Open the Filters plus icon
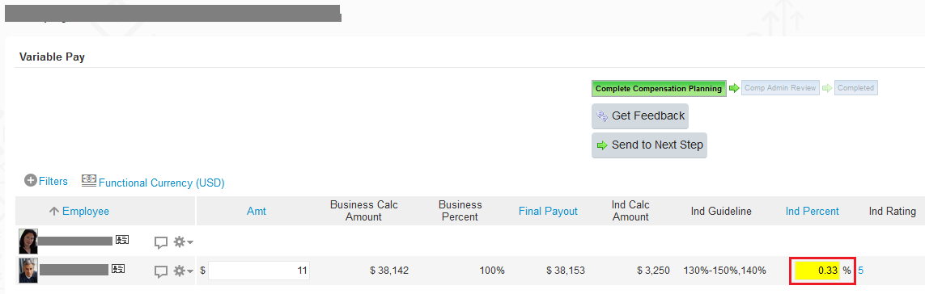The image size is (925, 294). [31, 181]
